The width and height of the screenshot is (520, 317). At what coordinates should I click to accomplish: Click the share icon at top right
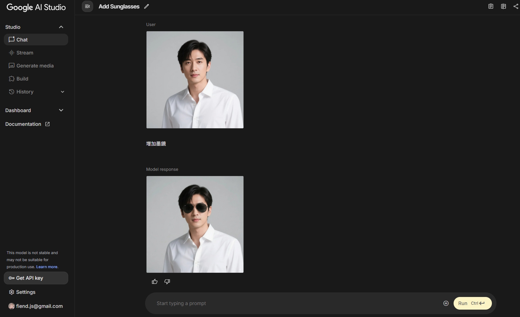click(x=516, y=6)
